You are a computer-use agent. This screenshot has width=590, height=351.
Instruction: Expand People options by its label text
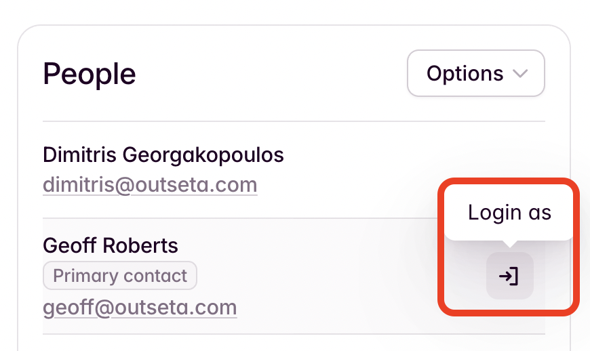pyautogui.click(x=465, y=73)
